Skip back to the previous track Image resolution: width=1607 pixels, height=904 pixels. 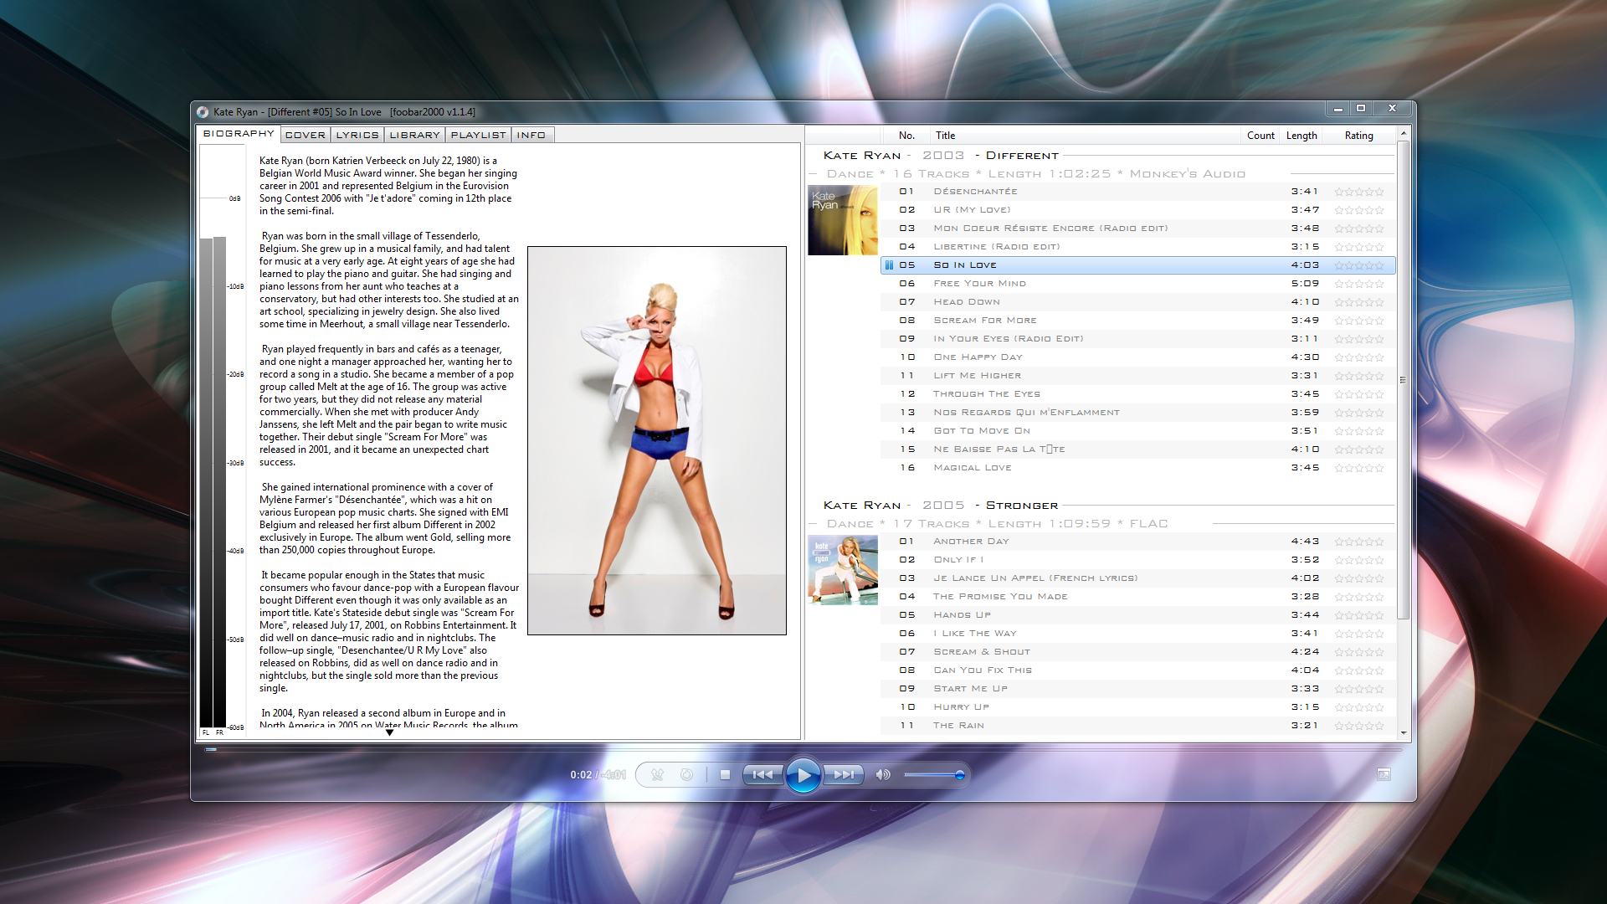762,775
